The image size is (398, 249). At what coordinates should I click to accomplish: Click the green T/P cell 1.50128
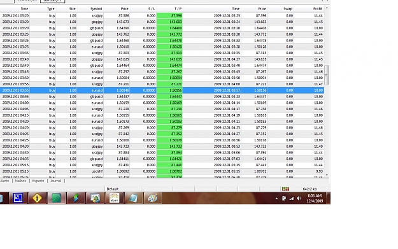(169, 46)
